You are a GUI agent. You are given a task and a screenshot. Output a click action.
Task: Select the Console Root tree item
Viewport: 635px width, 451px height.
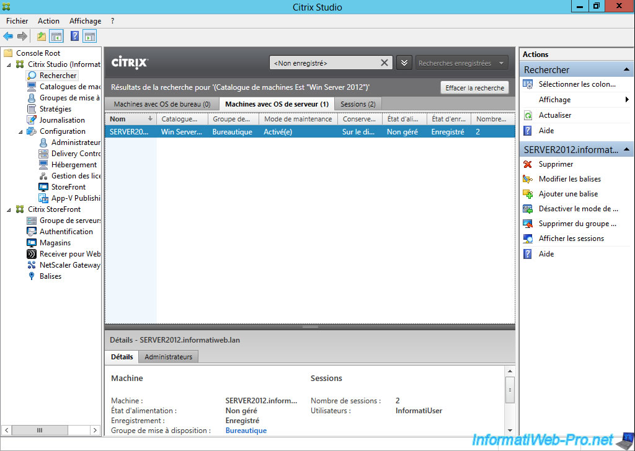click(38, 53)
